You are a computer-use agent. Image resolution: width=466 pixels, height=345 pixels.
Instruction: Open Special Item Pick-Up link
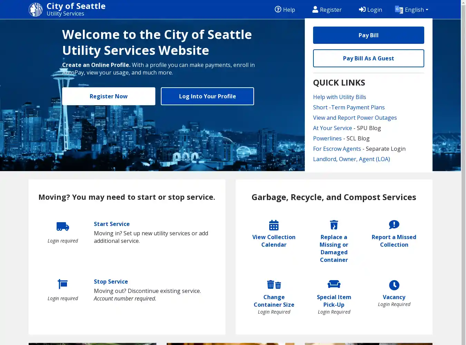[x=334, y=301]
